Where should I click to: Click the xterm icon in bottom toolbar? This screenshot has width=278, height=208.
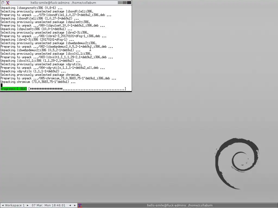(x=80, y=205)
